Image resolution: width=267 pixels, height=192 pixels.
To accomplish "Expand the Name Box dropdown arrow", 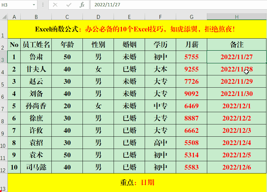I will pyautogui.click(x=33, y=5).
